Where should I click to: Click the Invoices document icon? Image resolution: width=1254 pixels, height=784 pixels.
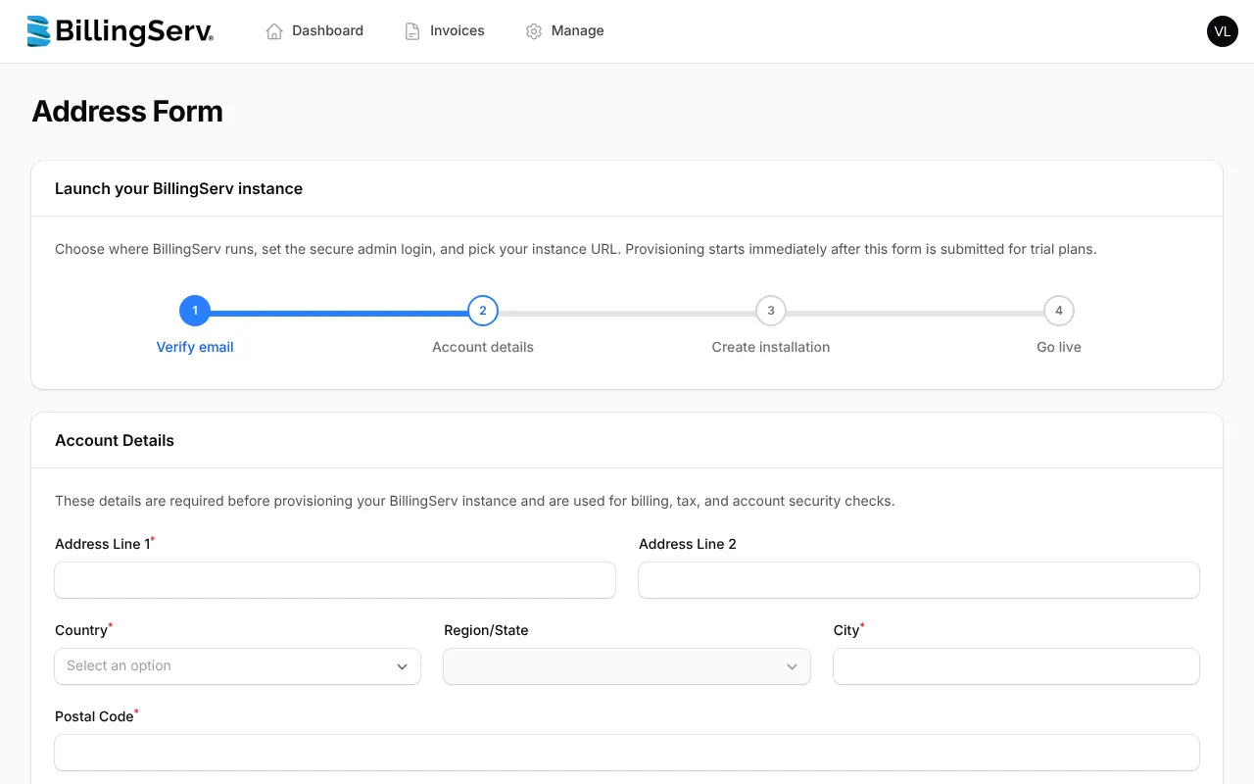pyautogui.click(x=412, y=31)
